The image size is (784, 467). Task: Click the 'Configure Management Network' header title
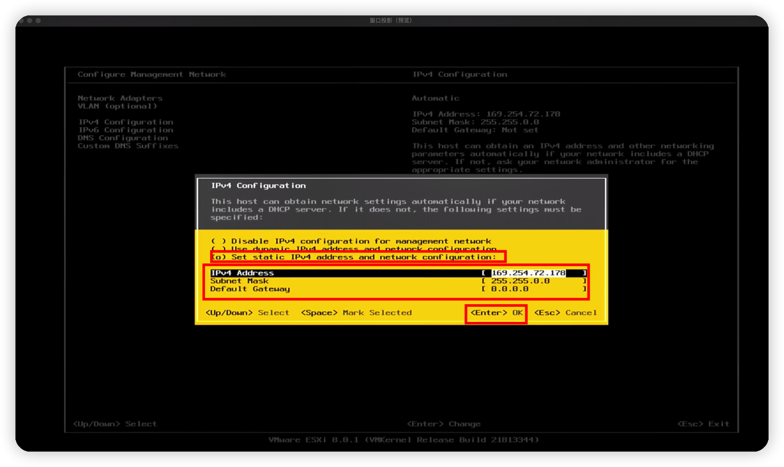[152, 75]
